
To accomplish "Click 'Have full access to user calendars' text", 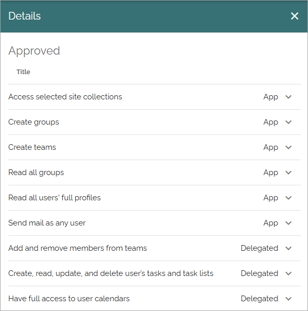I will tap(69, 299).
